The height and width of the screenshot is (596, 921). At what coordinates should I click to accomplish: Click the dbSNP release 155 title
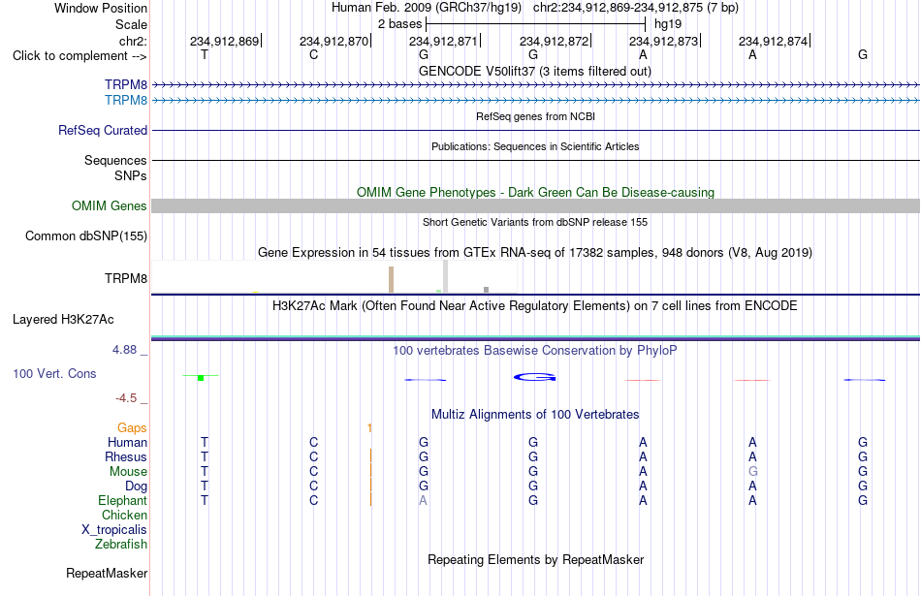coord(535,222)
